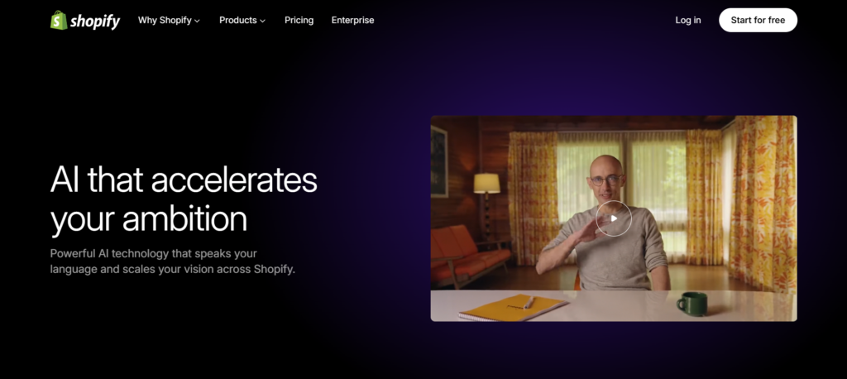The height and width of the screenshot is (379, 847).
Task: Click the green Shopify shopping bag logo
Action: click(59, 21)
